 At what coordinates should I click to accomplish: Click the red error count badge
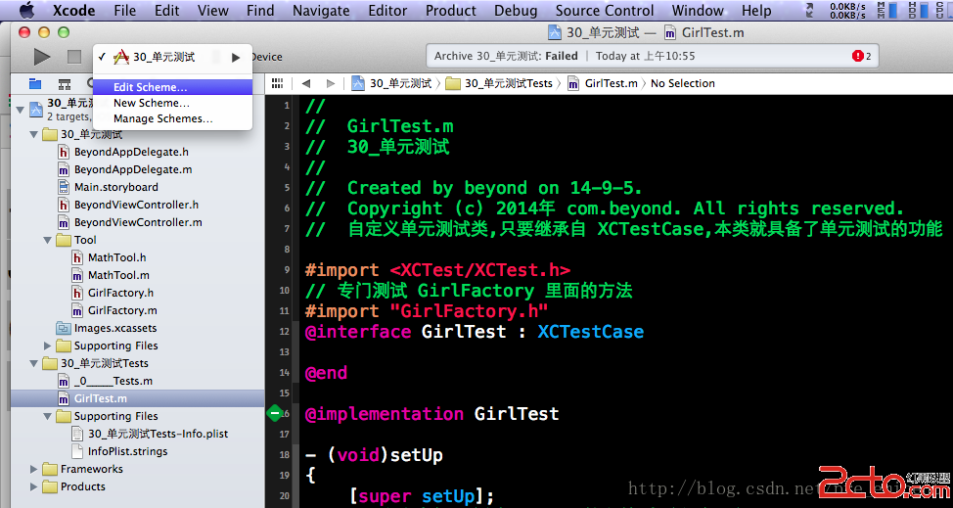click(x=861, y=57)
